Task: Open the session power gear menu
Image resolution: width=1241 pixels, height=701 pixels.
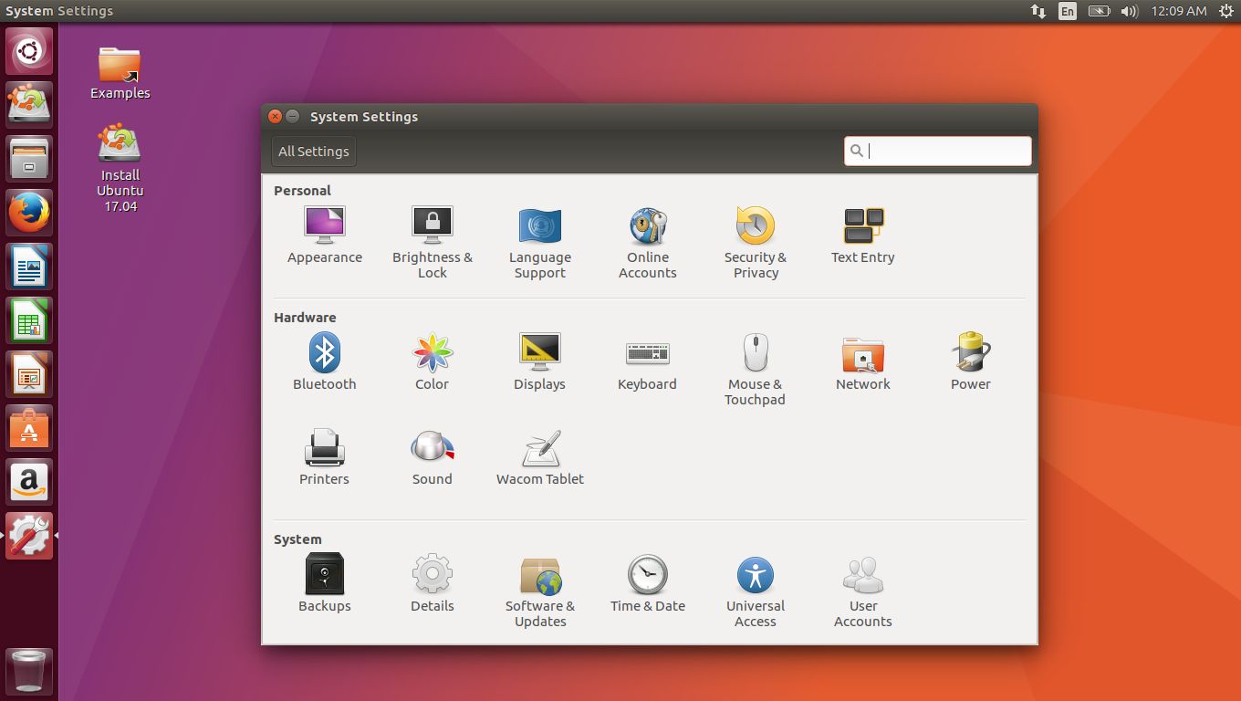Action: click(1225, 11)
